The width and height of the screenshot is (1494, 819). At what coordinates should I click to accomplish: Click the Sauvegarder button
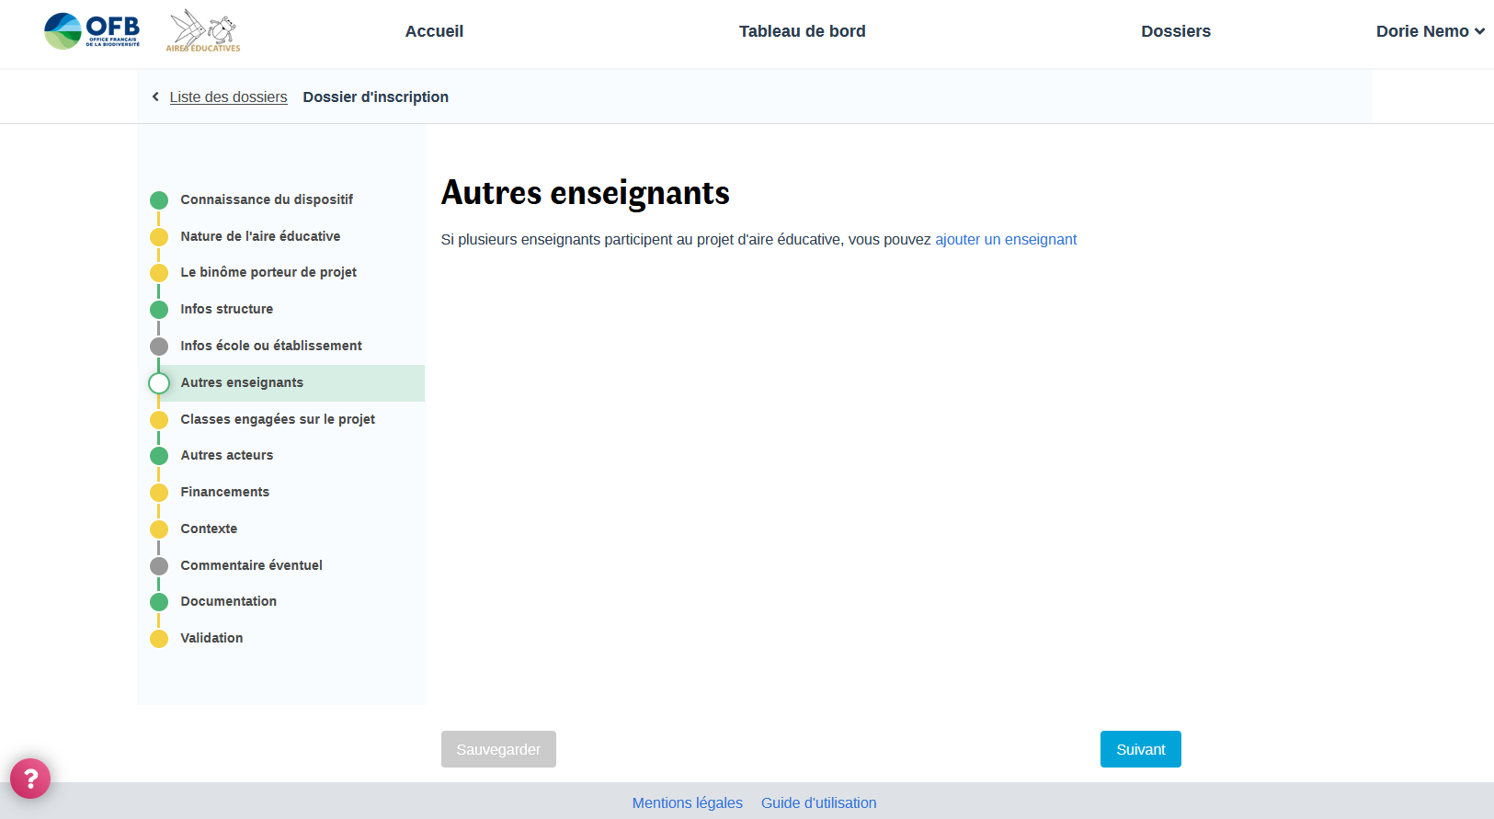click(x=498, y=749)
